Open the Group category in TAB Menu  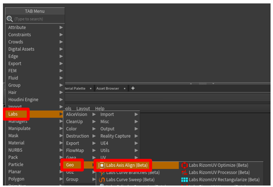[x=35, y=85]
